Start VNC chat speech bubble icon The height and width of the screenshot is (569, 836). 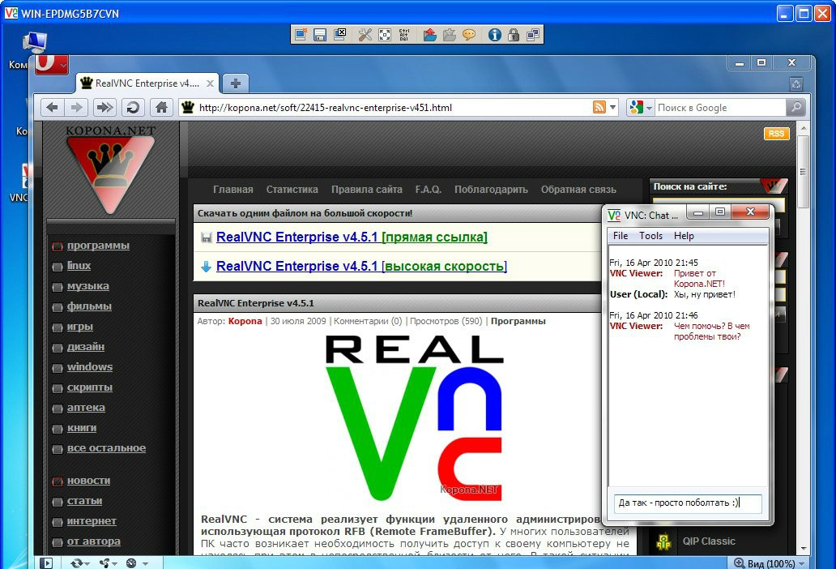coord(469,35)
